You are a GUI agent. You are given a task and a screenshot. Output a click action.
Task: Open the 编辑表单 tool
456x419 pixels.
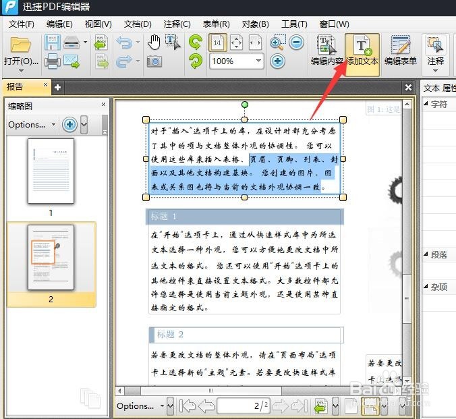pyautogui.click(x=401, y=51)
